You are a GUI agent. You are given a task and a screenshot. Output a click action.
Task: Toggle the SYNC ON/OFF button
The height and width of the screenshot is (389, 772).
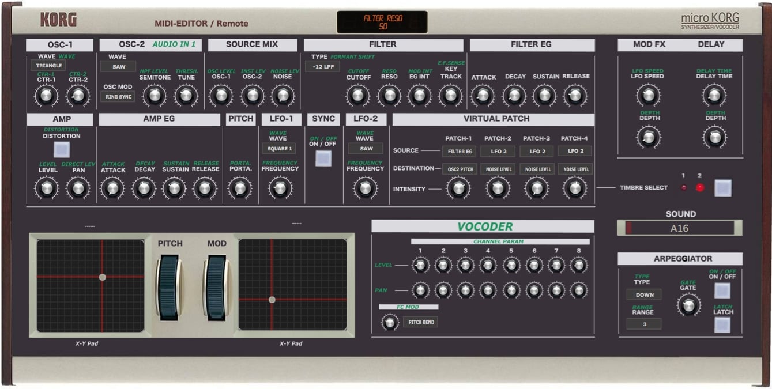[323, 158]
